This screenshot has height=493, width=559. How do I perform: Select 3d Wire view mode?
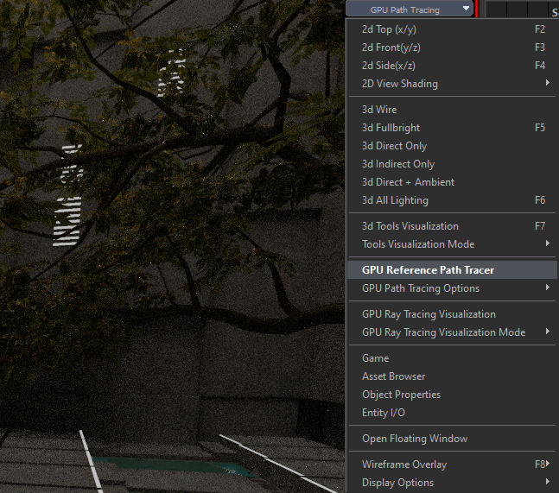(452, 110)
